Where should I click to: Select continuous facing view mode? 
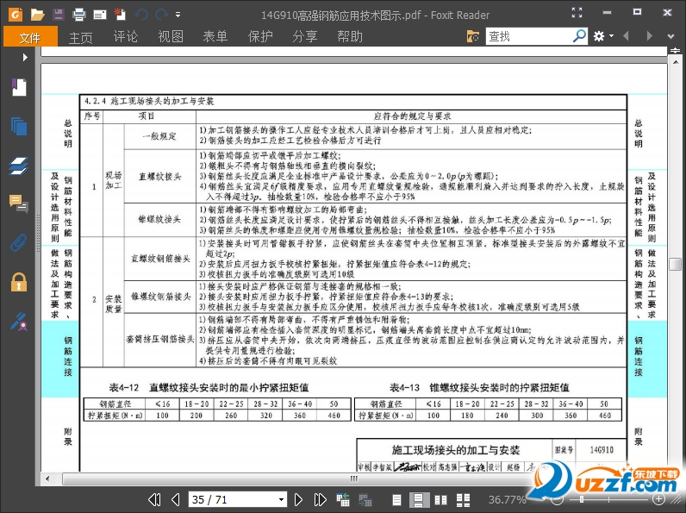(x=463, y=499)
